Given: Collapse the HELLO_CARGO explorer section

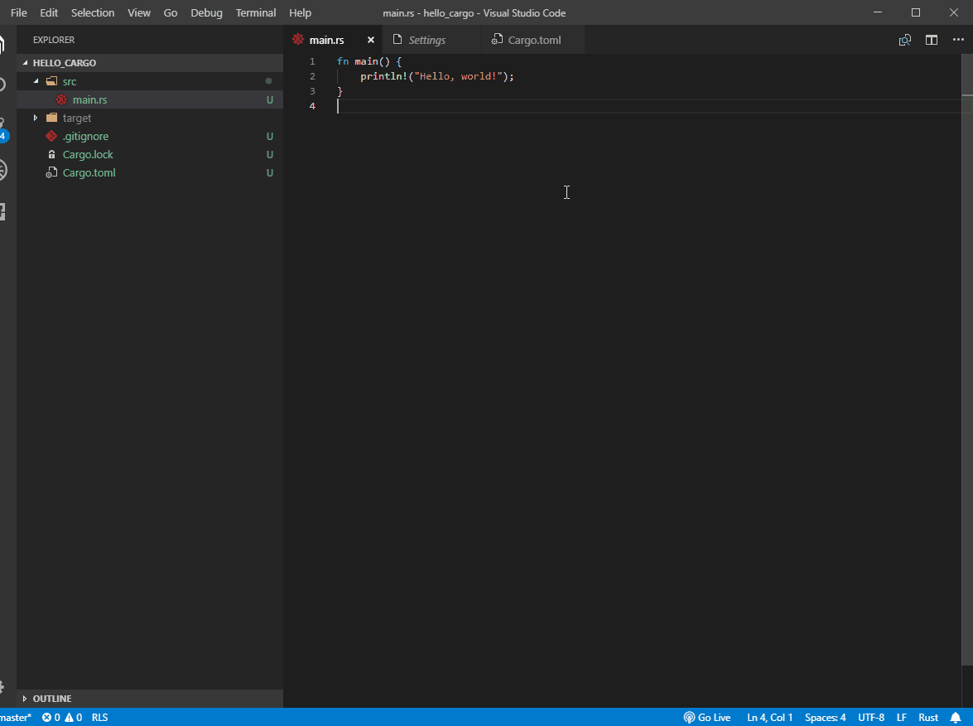Looking at the screenshot, I should click(150, 63).
